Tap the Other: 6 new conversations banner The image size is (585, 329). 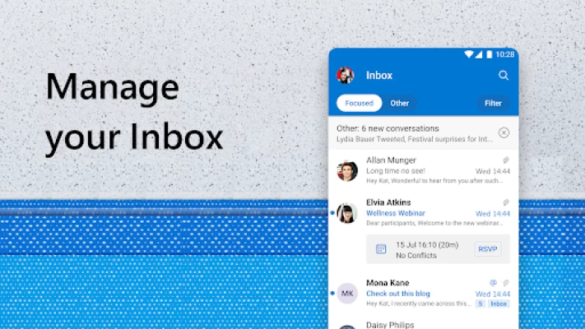pos(411,132)
